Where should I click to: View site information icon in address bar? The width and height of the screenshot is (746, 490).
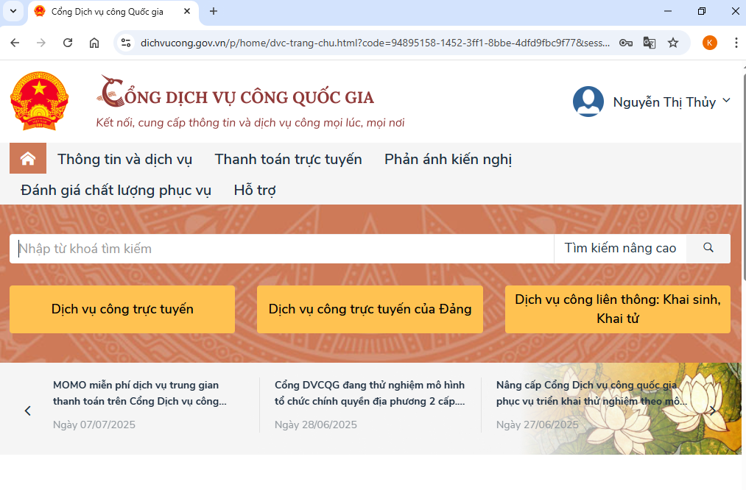[x=126, y=43]
